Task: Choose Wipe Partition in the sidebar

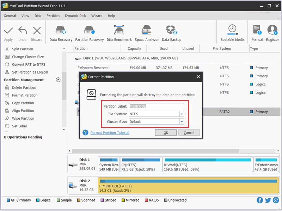Action: (x=23, y=119)
